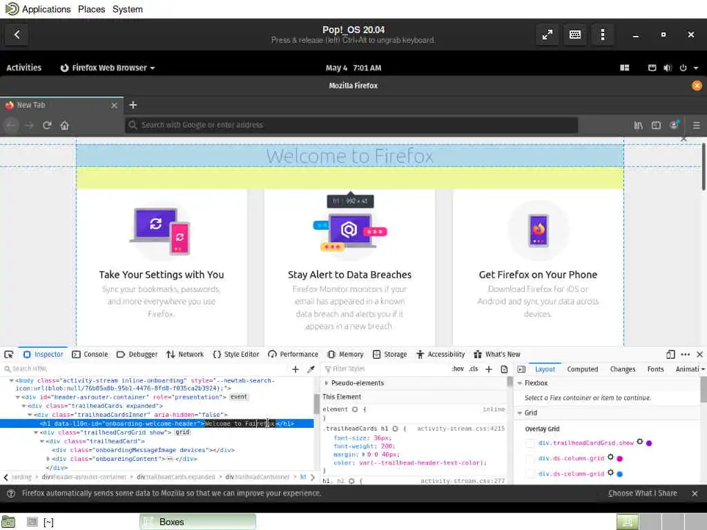Screen dimensions: 707x530
Task: Switch to the Debugger tab
Action: click(x=137, y=354)
